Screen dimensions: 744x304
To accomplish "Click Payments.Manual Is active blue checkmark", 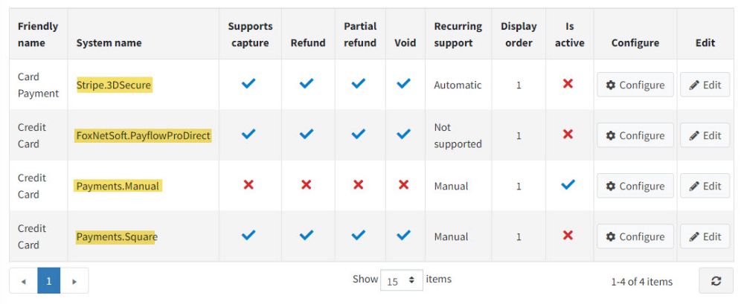I will pos(568,185).
